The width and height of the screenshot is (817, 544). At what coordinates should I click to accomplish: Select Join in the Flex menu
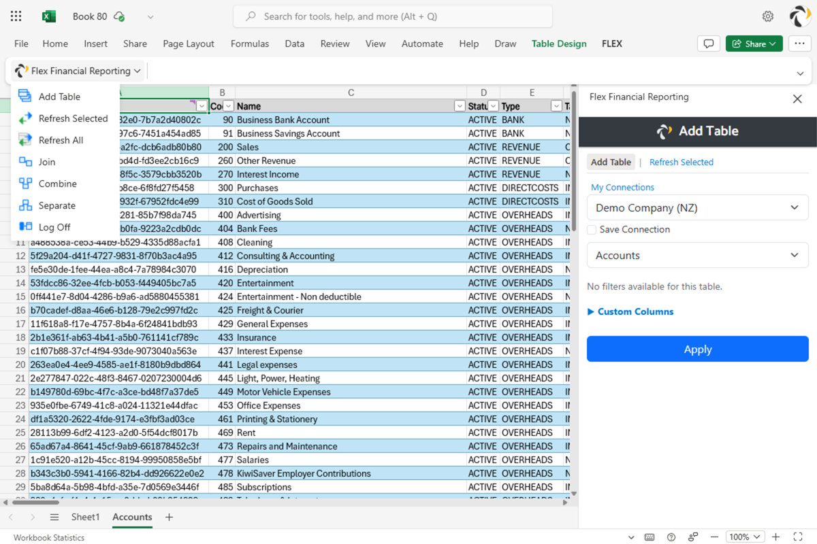point(47,162)
